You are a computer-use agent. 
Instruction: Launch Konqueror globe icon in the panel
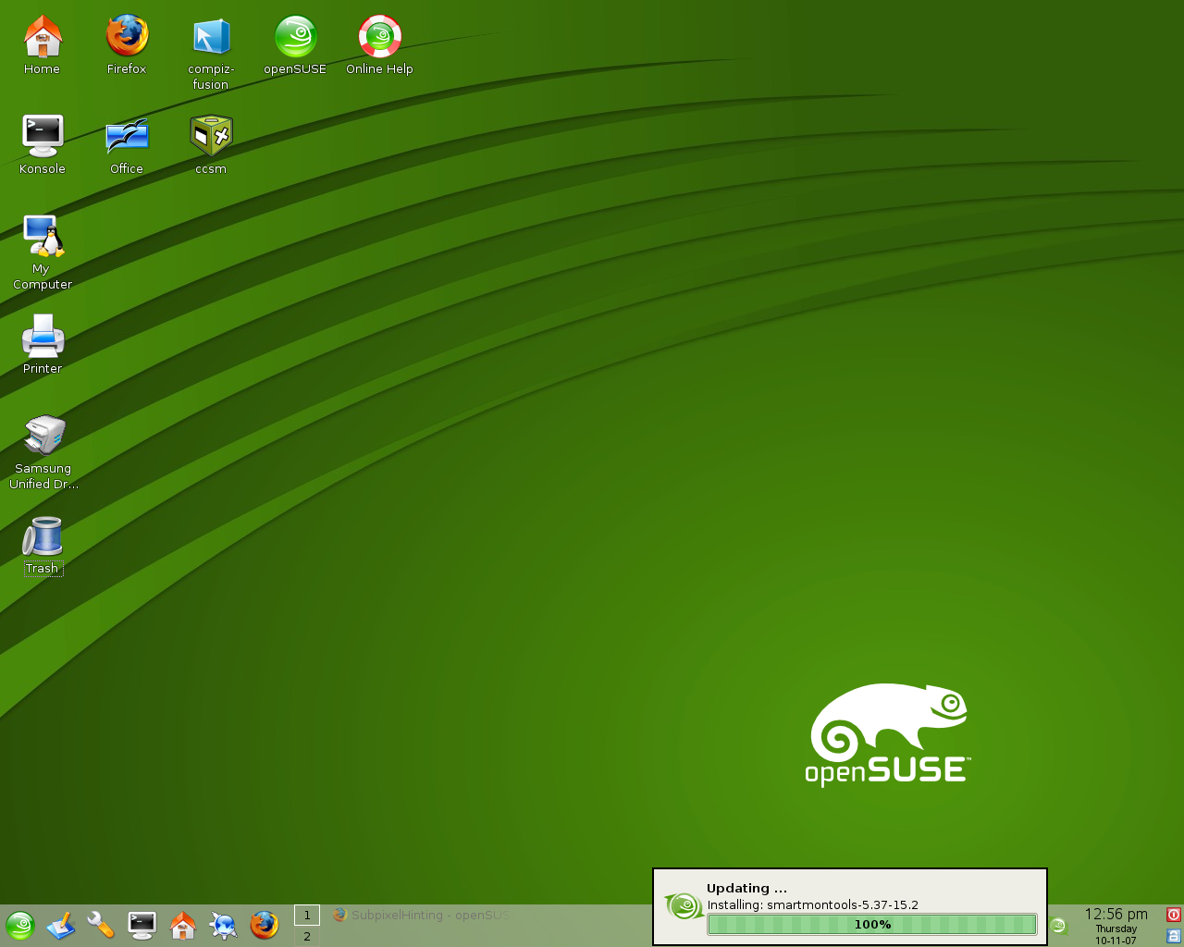pos(223,926)
